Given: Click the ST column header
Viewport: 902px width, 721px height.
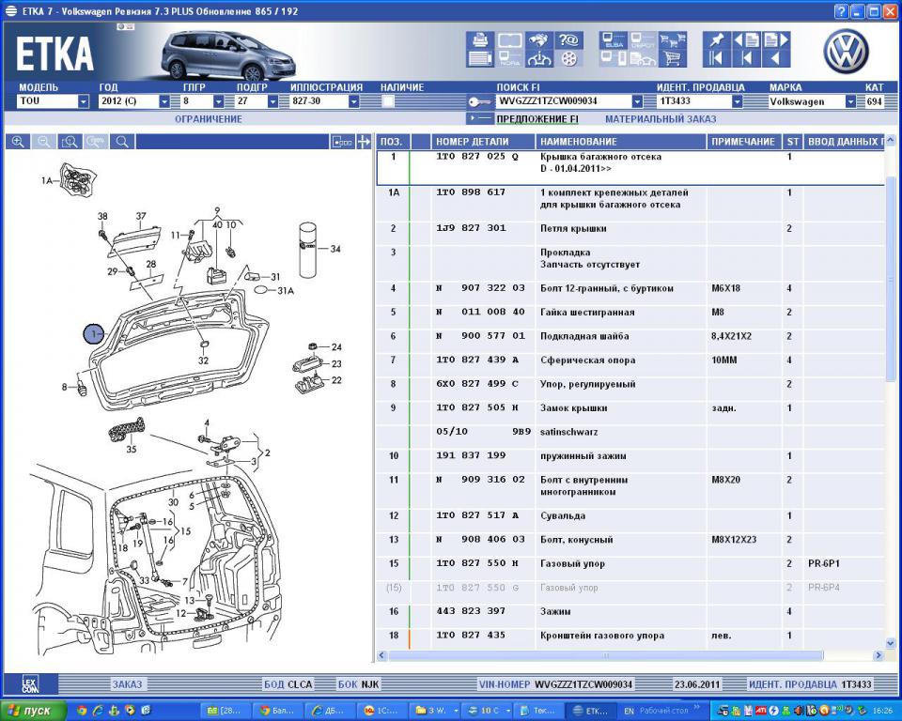Looking at the screenshot, I should click(793, 142).
